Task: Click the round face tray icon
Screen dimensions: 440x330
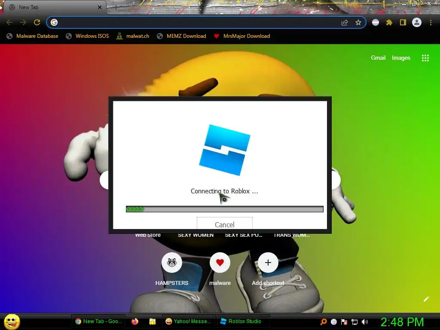Action: (x=334, y=321)
